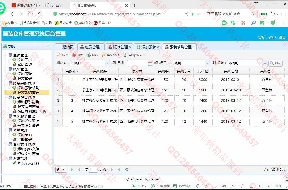Collapse the 服装采购管理 tree folder

coord(6,83)
